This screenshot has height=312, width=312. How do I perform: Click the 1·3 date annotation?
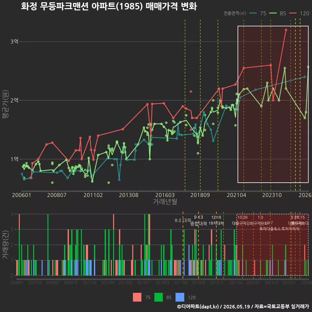(260, 217)
